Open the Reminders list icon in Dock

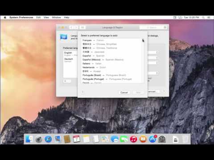(x=95, y=139)
